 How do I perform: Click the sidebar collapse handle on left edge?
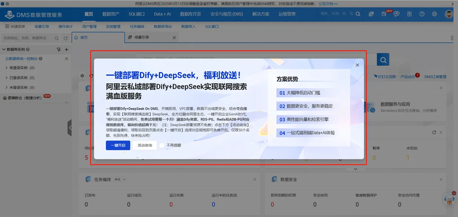pos(69,128)
